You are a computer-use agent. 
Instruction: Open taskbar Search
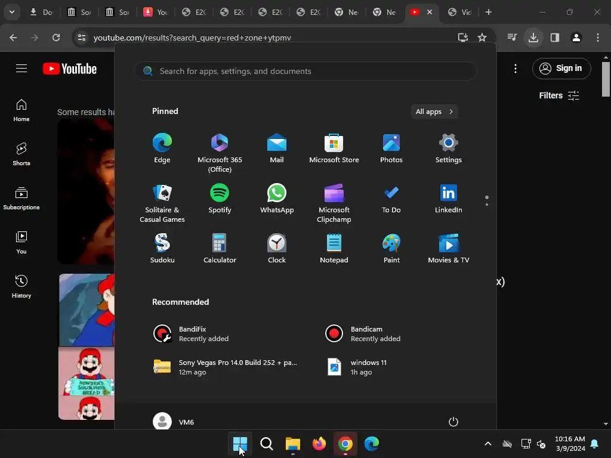[x=267, y=444]
